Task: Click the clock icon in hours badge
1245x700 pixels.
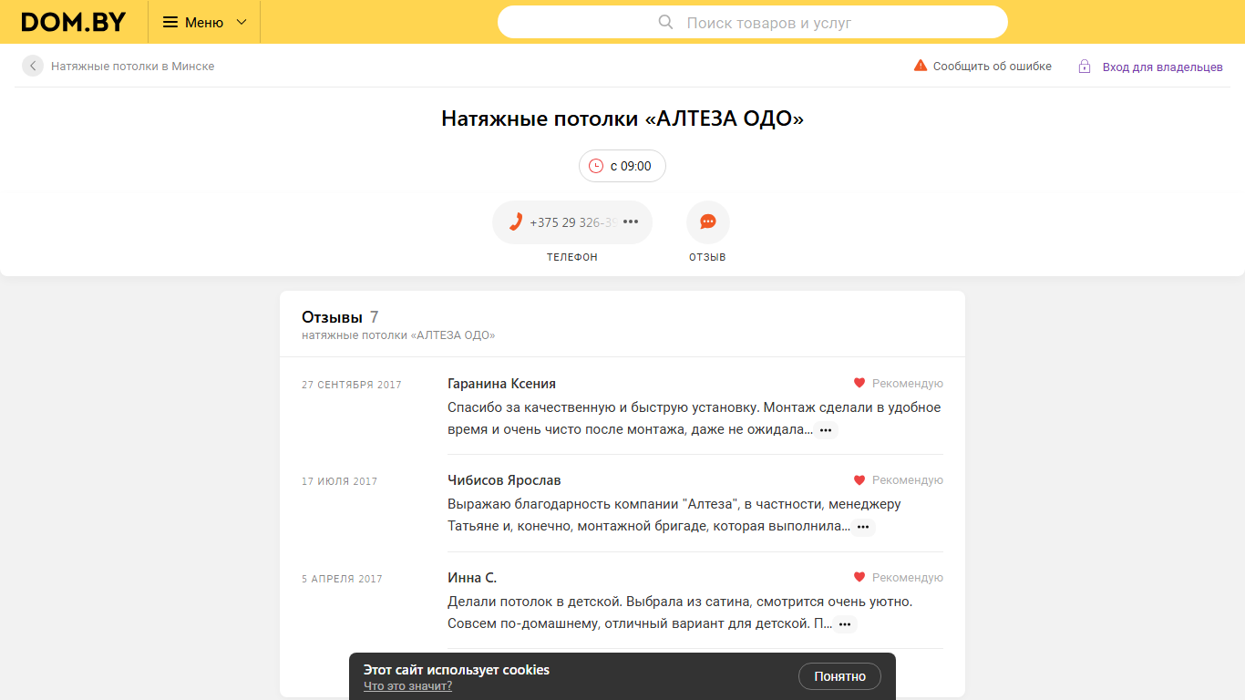Action: pyautogui.click(x=596, y=166)
